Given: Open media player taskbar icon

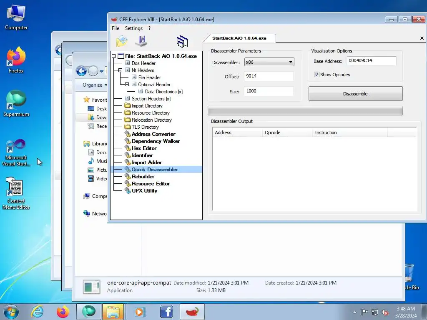Looking at the screenshot, I should tap(140, 312).
